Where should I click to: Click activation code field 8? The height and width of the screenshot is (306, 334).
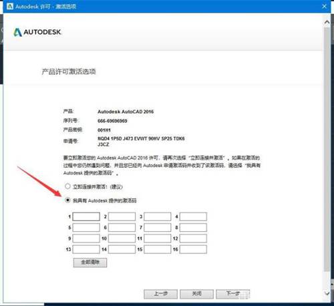pos(193,227)
